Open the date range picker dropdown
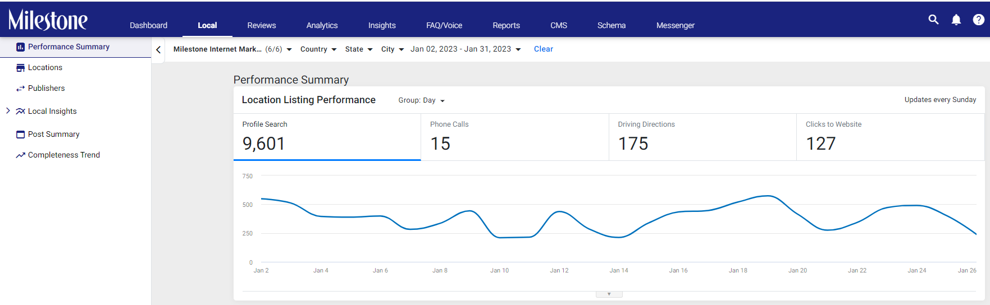The width and height of the screenshot is (990, 305). tap(466, 49)
